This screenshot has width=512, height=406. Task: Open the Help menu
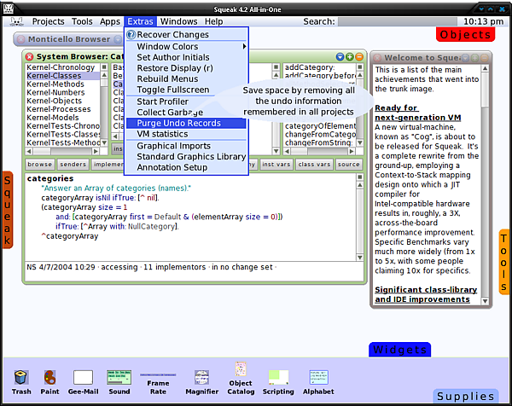(213, 21)
